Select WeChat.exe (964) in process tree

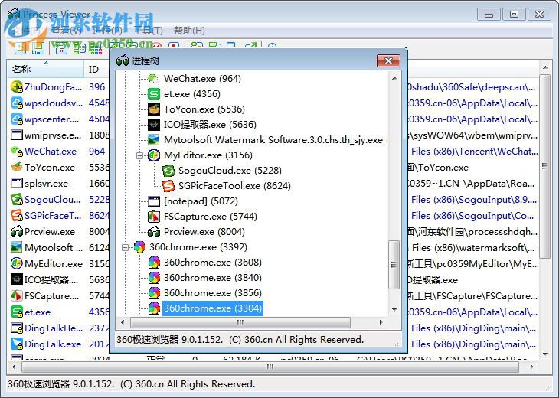202,79
